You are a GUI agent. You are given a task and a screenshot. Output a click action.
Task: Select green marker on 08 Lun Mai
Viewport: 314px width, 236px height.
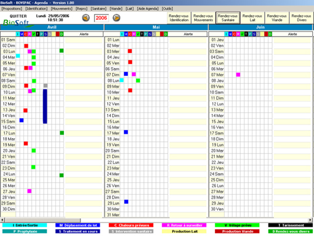[x=138, y=81]
